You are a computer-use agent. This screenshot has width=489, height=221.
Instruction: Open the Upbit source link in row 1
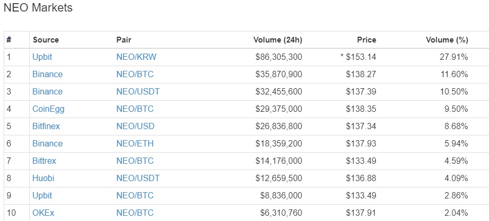click(42, 57)
